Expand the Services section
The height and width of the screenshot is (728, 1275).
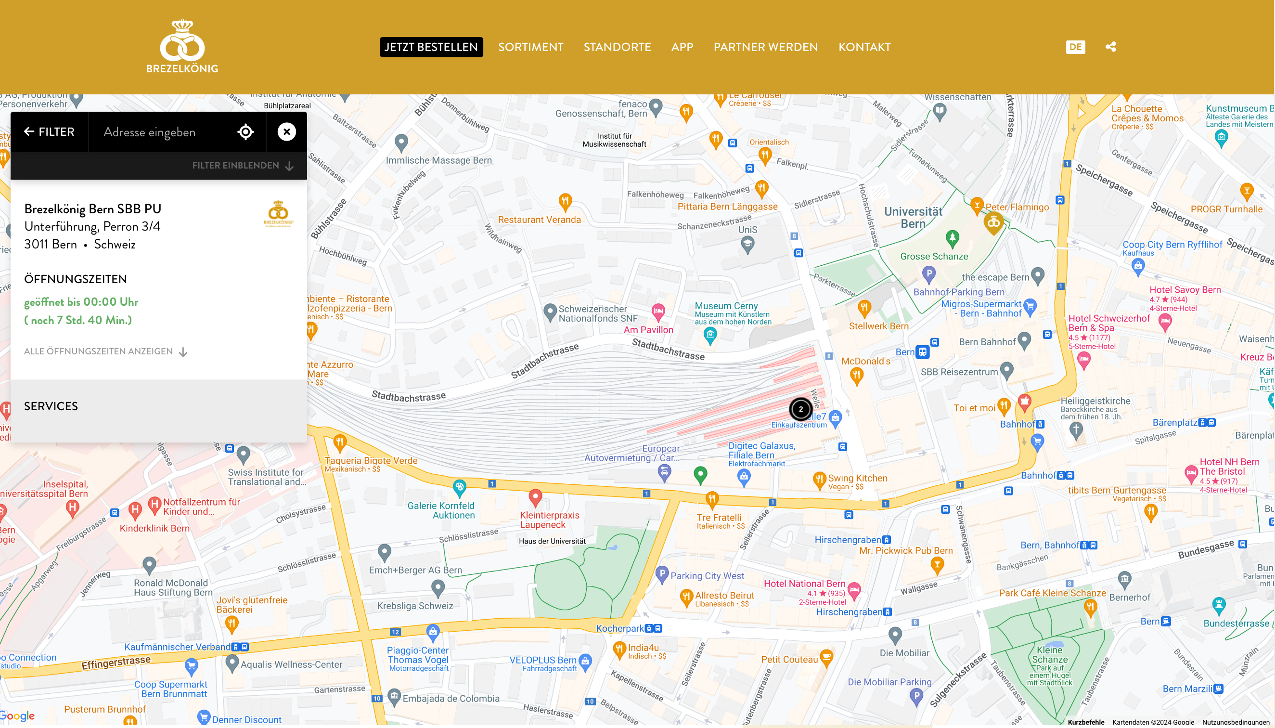click(x=51, y=406)
